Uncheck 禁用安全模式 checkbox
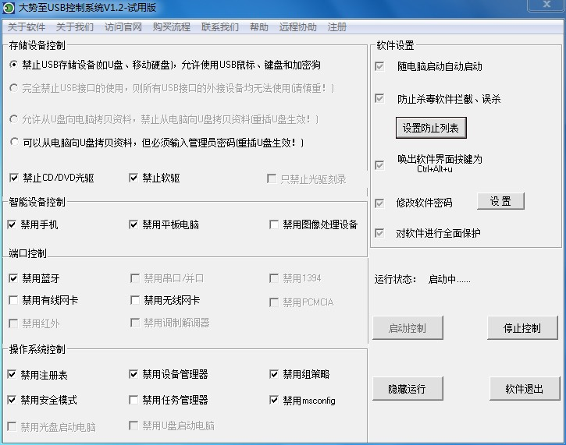The image size is (566, 445). [x=12, y=400]
